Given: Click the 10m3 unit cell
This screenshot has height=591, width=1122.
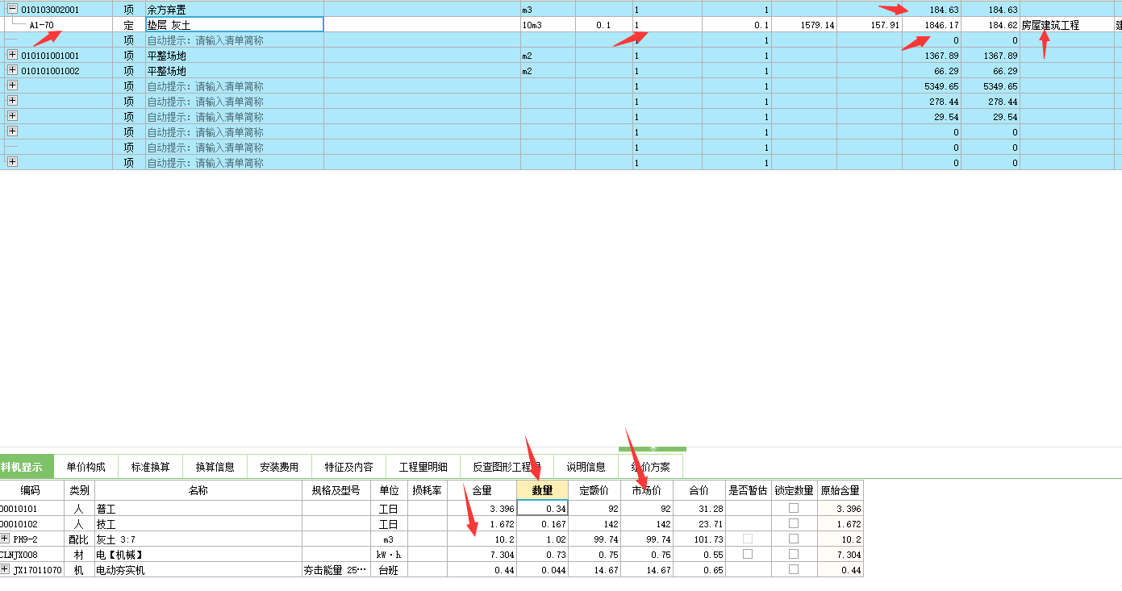Looking at the screenshot, I should [548, 25].
